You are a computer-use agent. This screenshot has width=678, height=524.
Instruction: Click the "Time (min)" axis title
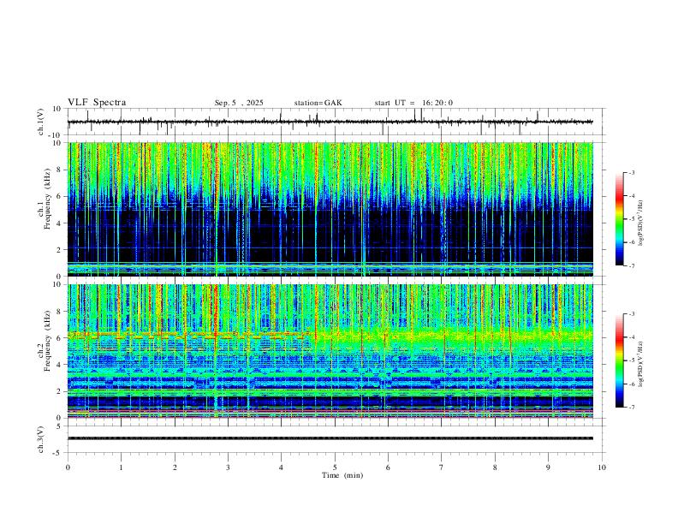tap(342, 475)
